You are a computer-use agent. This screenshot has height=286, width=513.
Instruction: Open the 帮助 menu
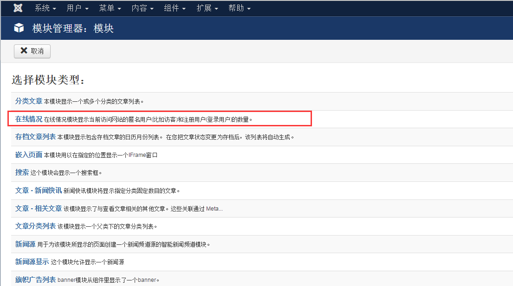[x=240, y=8]
